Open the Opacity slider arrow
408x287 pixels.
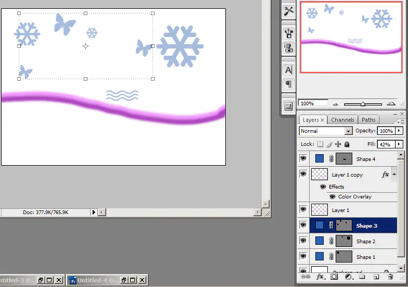coord(400,131)
